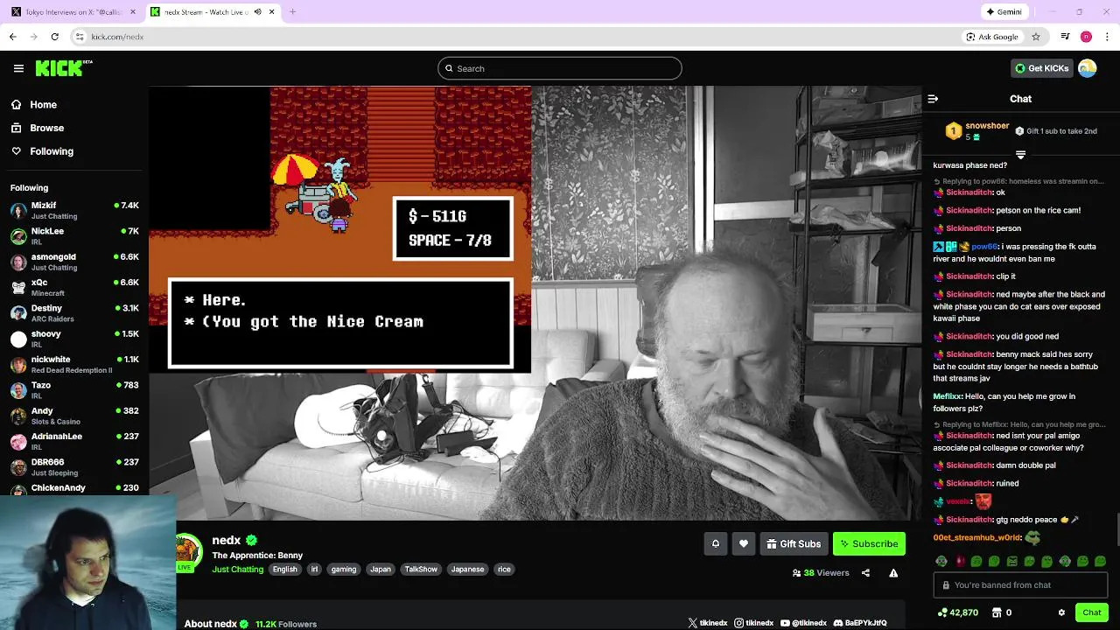
Task: Click the Gift Subs button
Action: click(794, 543)
